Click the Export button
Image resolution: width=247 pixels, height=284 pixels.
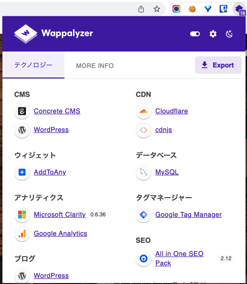(x=218, y=65)
